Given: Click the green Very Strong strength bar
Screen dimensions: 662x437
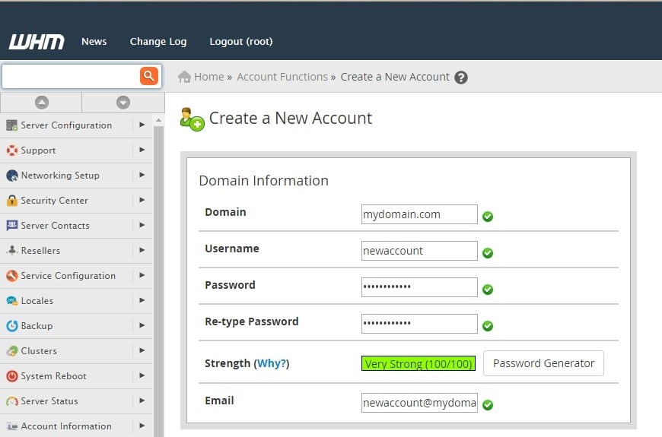Looking at the screenshot, I should (x=419, y=364).
